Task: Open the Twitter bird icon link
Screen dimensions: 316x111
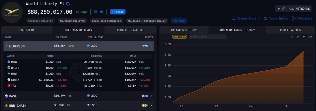Action: pos(101,12)
